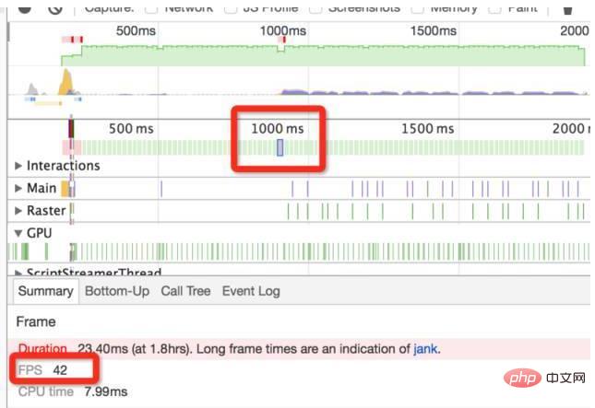Click the red dropped-frame marker near 1000ms in overview
This screenshot has height=408, width=595.
coord(284,40)
